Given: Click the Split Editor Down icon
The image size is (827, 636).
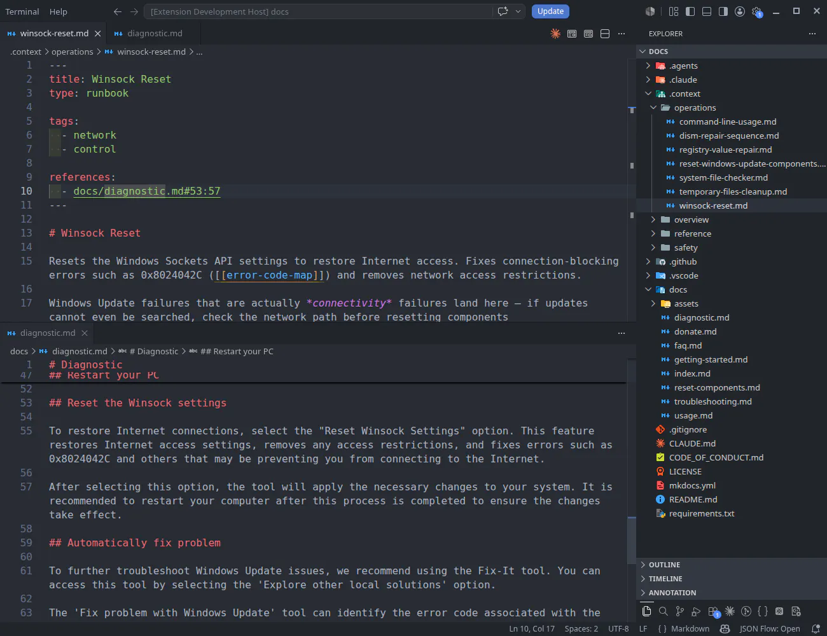Looking at the screenshot, I should point(605,34).
